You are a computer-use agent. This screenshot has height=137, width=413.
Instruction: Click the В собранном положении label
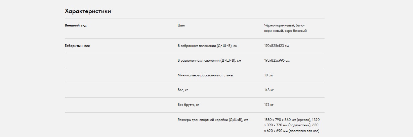(x=210, y=46)
